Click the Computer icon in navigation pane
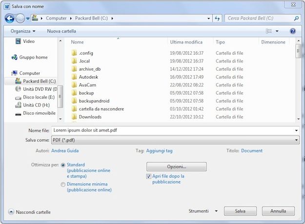 click(x=14, y=73)
